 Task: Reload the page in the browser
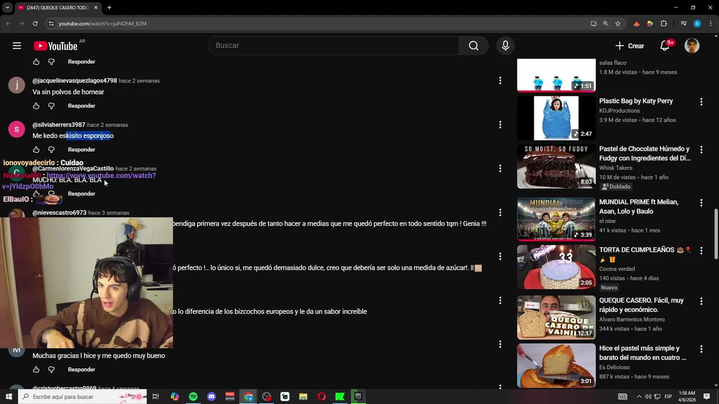point(35,24)
